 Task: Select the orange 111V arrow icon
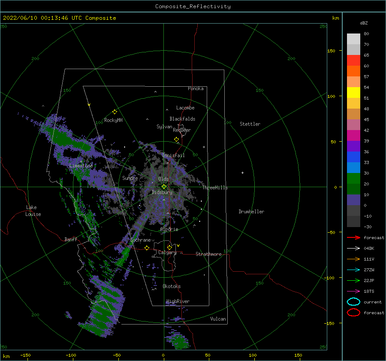[x=353, y=259]
